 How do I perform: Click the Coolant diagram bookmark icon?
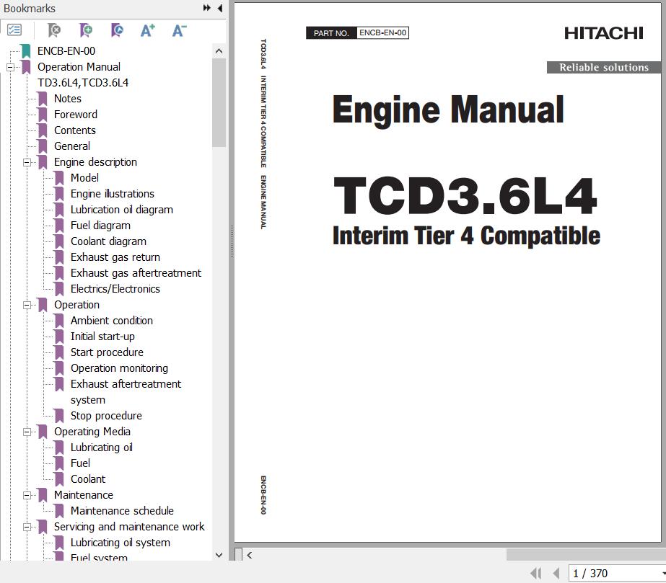pyautogui.click(x=59, y=241)
